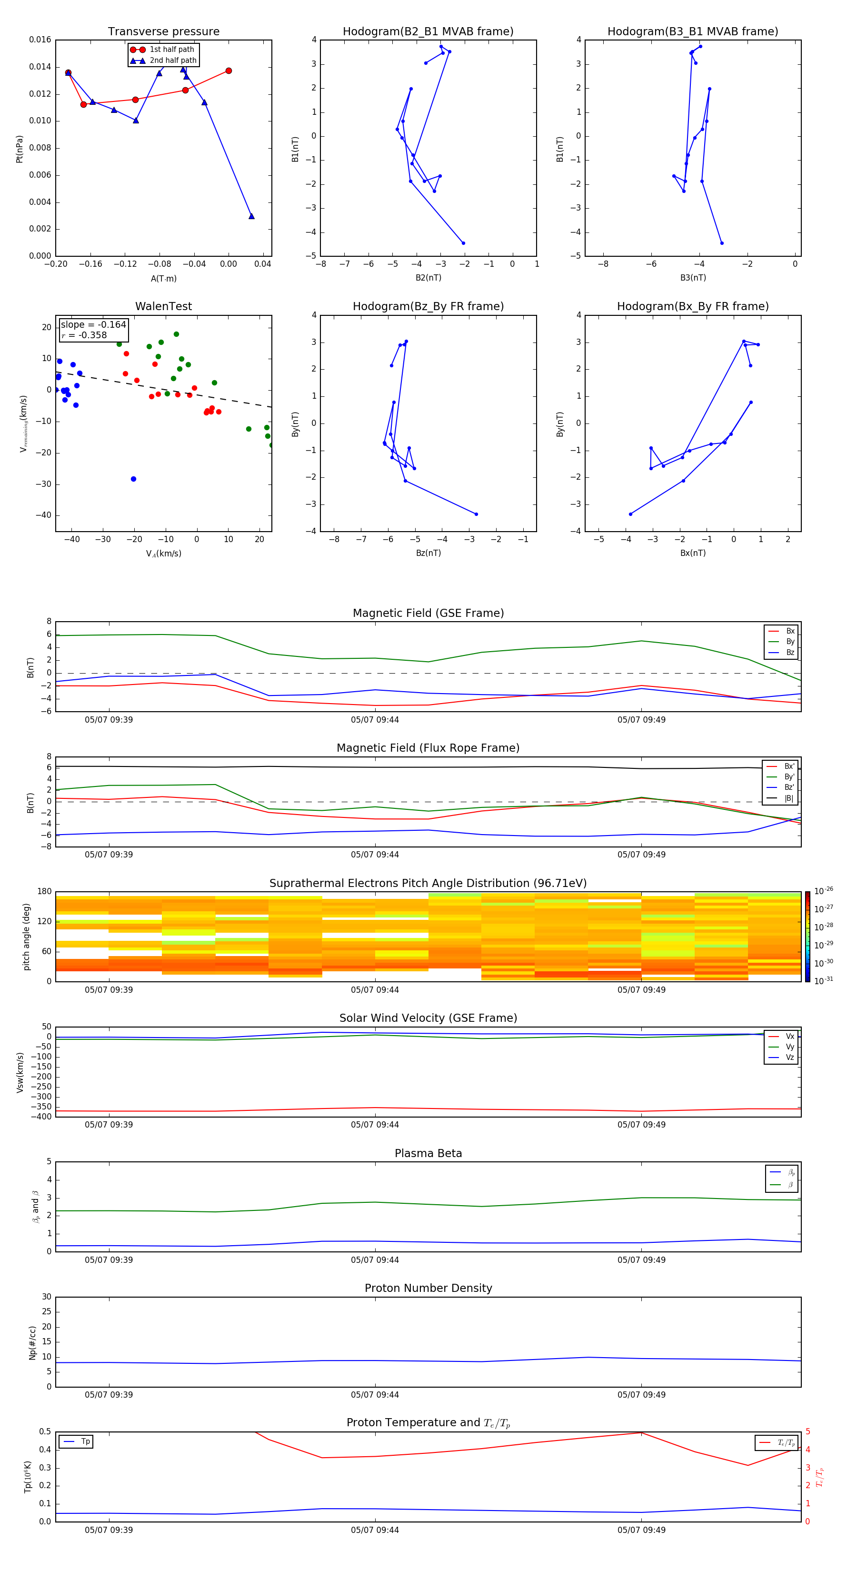This screenshot has width=857, height=1572.
Task: Click the '10^-26' colorbar tick label
Action: (824, 891)
